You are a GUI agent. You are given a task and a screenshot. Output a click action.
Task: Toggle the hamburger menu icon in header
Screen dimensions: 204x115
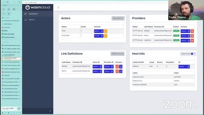tap(58, 8)
